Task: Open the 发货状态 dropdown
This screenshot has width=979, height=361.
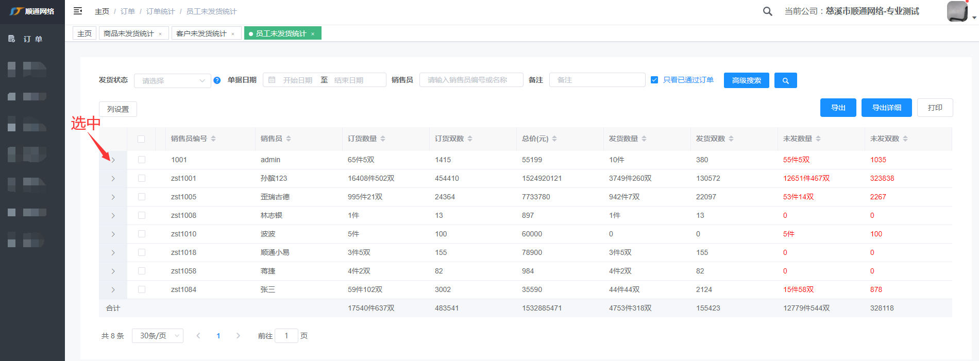Action: tap(172, 81)
